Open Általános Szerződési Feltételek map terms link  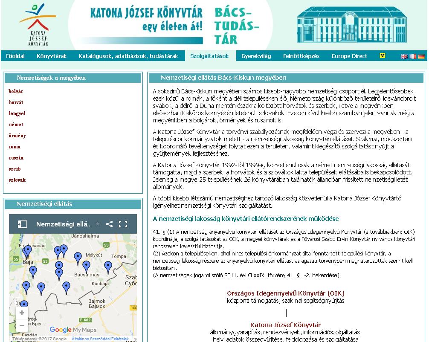pyautogui.click(x=100, y=339)
